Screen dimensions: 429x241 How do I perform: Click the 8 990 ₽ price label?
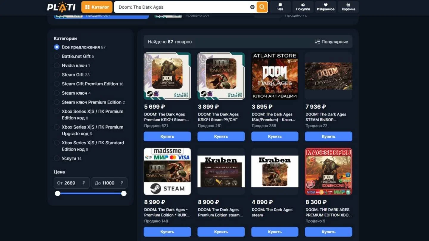(x=155, y=202)
